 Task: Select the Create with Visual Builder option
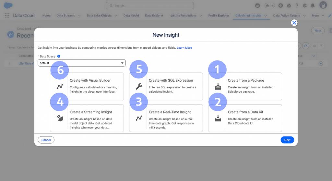[94, 86]
